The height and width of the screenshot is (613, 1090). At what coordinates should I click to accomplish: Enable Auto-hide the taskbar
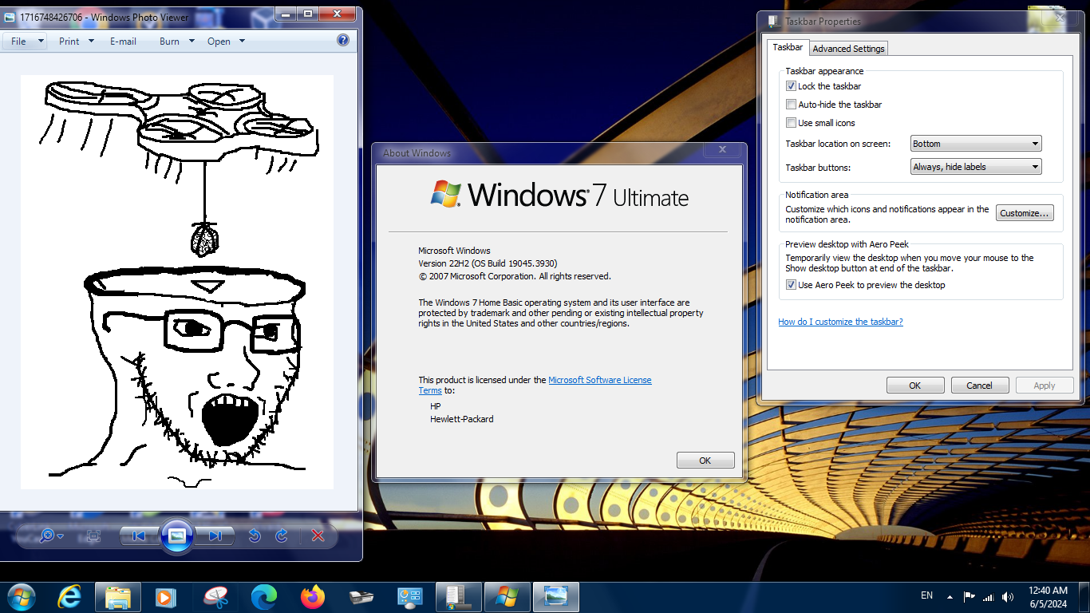(x=791, y=105)
